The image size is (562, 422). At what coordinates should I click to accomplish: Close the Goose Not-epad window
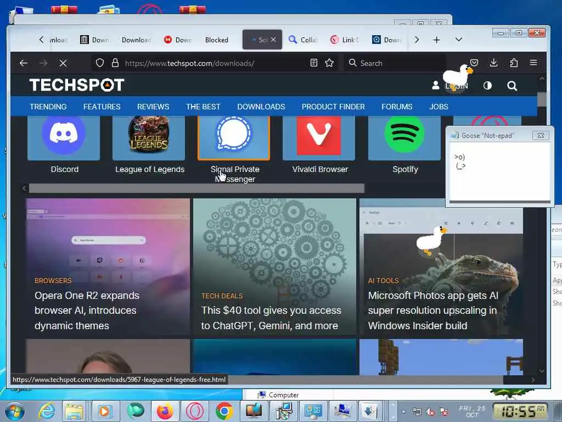541,135
